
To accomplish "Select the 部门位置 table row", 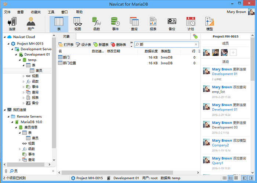I will (x=128, y=63).
